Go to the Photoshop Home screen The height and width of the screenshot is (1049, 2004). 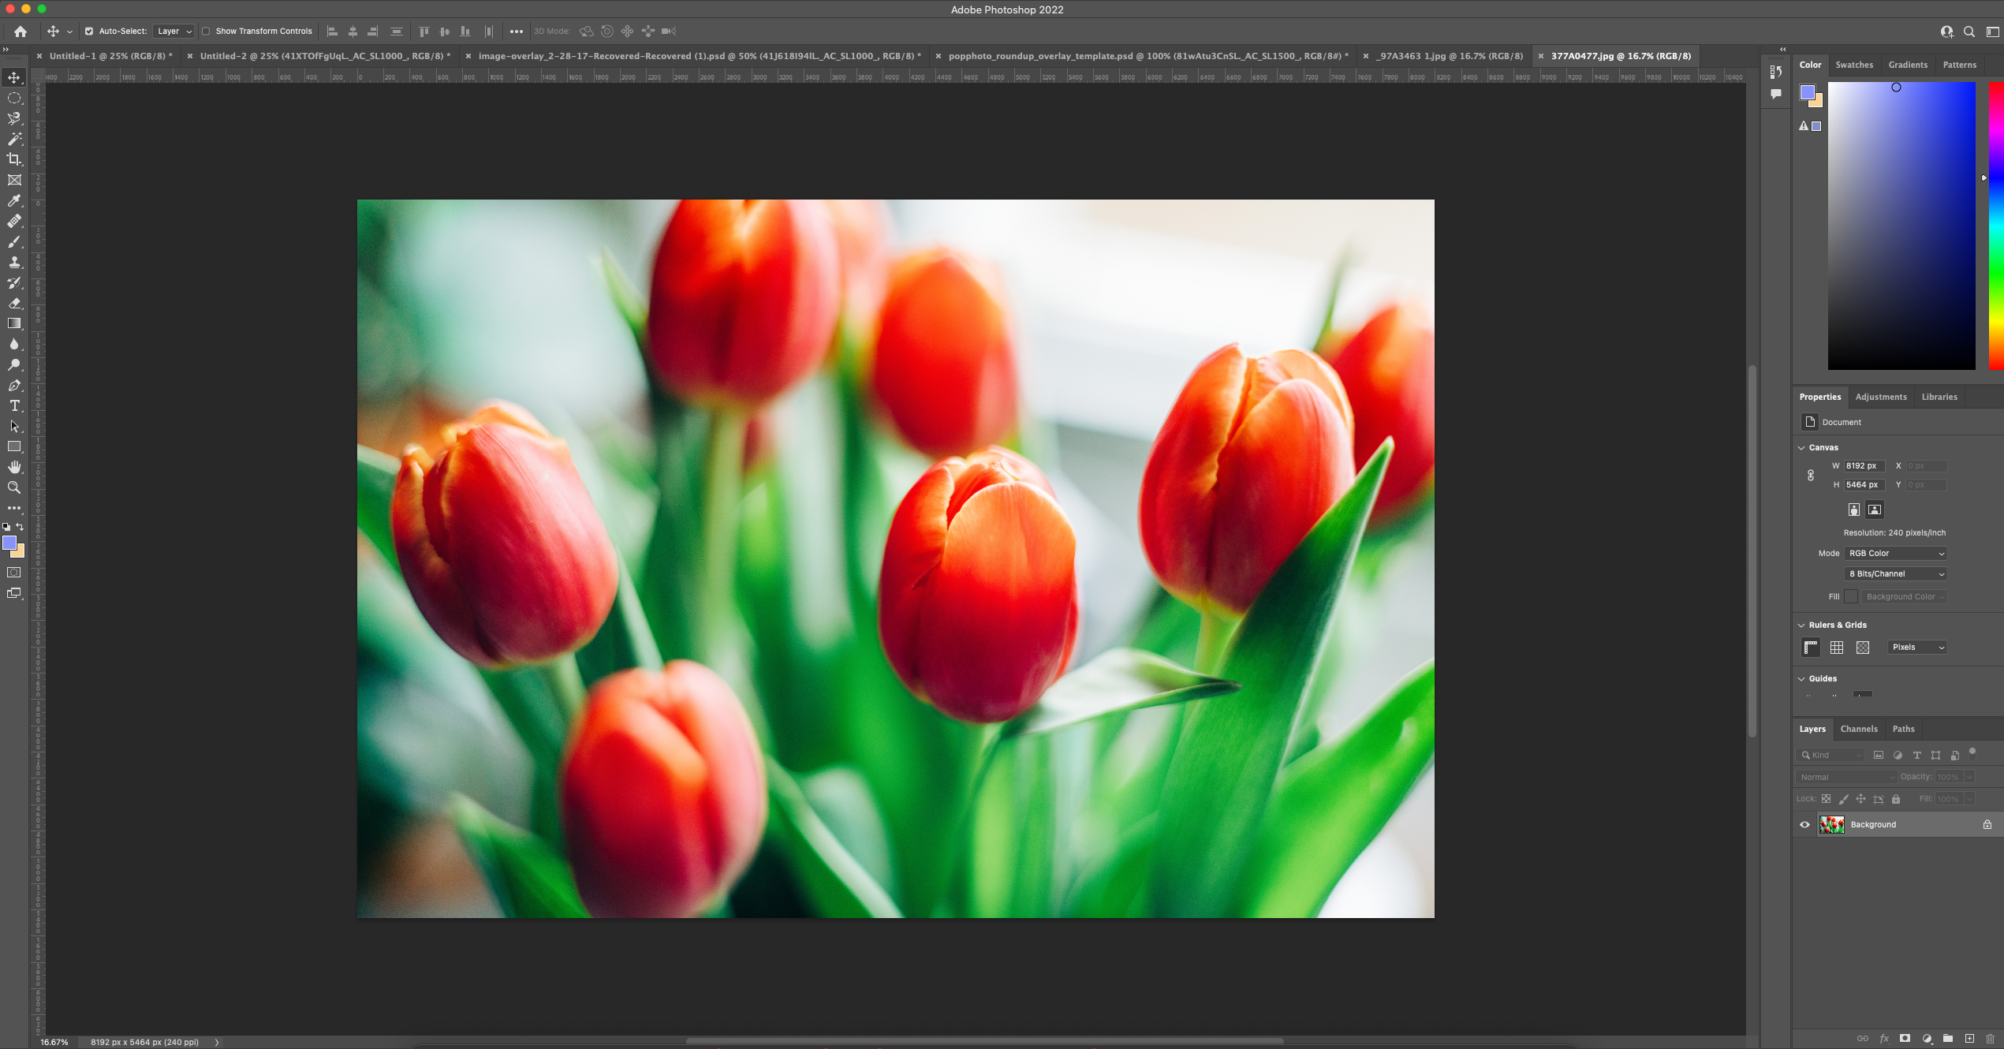tap(21, 32)
